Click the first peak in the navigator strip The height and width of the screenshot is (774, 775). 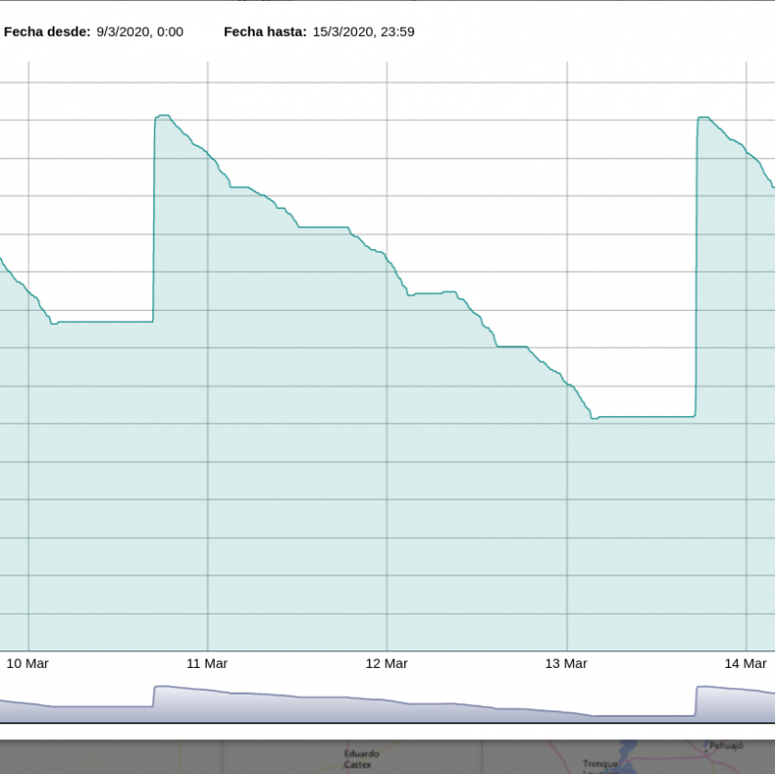click(x=162, y=687)
